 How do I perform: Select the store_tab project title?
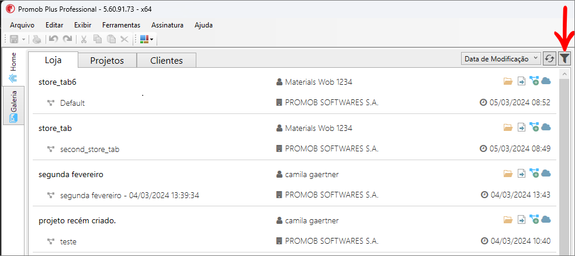[x=55, y=129]
